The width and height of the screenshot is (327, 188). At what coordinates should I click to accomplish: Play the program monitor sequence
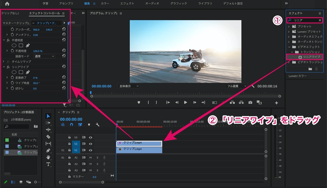[186, 103]
